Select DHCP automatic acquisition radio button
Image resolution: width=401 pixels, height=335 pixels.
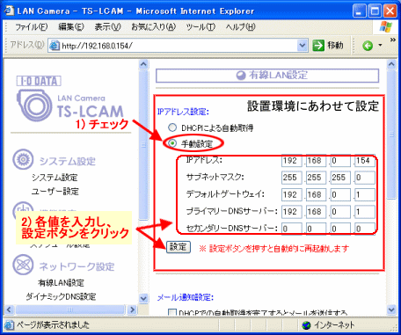click(172, 127)
